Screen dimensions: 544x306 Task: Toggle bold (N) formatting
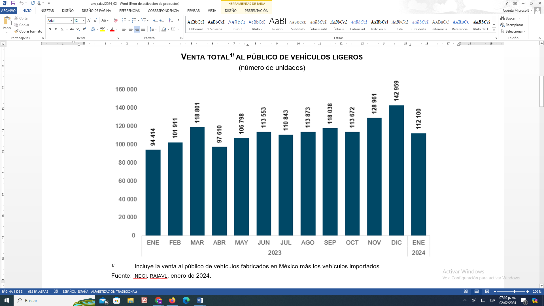click(50, 29)
